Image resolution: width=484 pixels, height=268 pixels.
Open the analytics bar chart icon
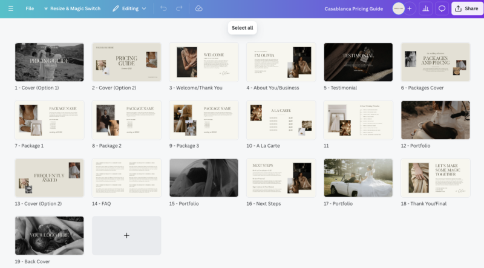(x=425, y=9)
